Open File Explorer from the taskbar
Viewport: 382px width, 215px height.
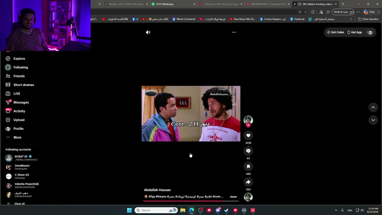[x=183, y=210]
